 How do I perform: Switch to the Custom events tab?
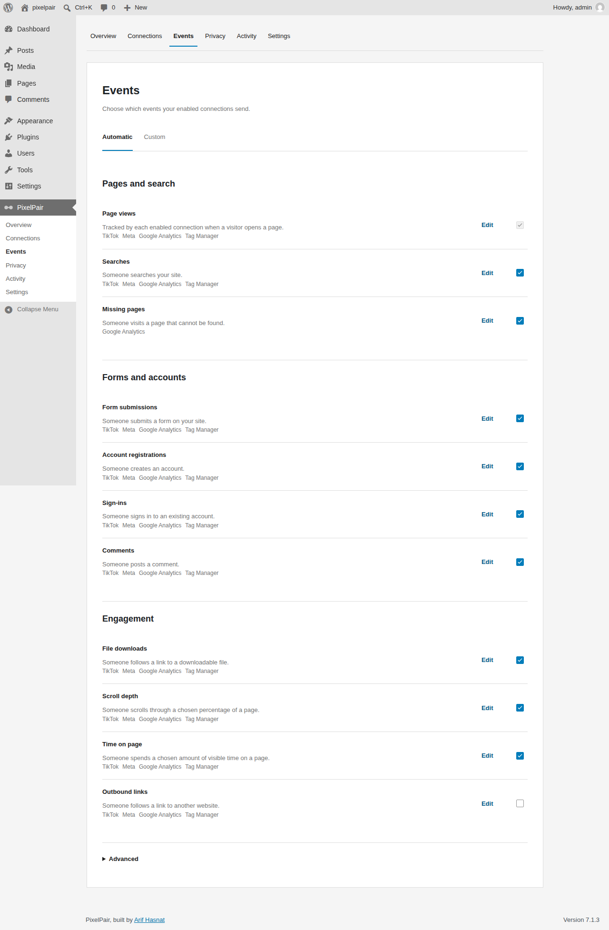click(155, 137)
